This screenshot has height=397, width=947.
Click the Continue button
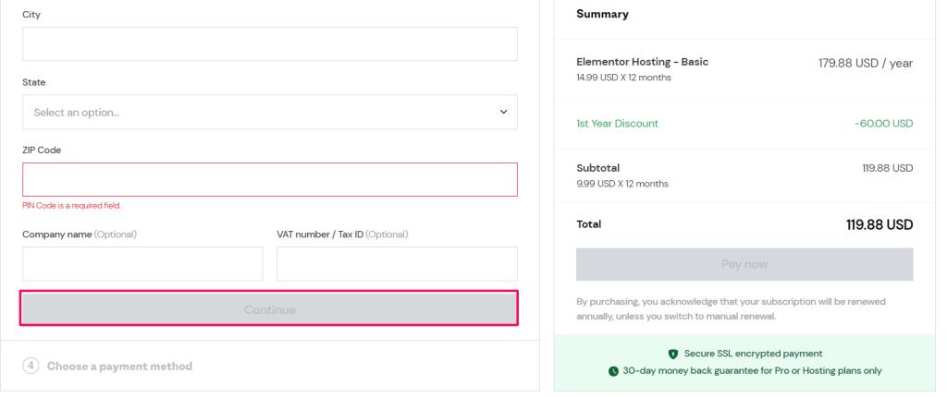pyautogui.click(x=269, y=309)
